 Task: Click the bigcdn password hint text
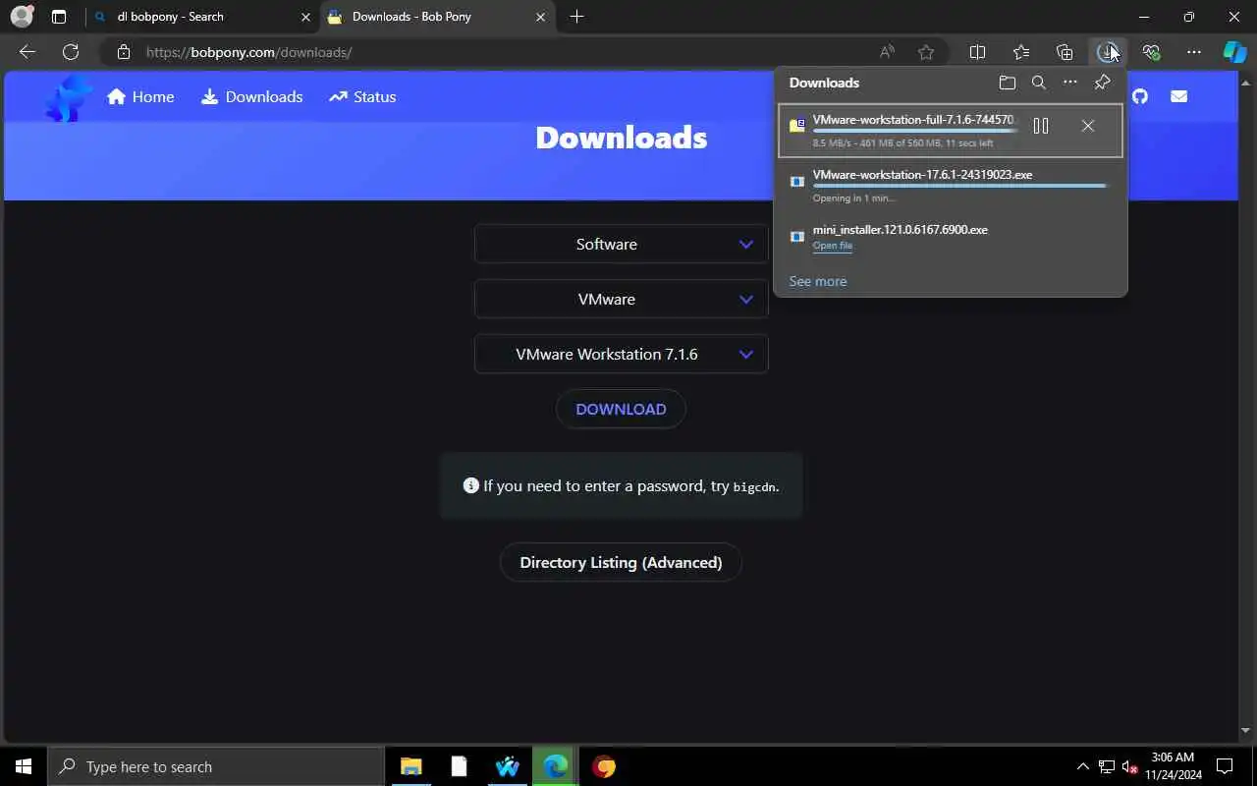pos(754,486)
